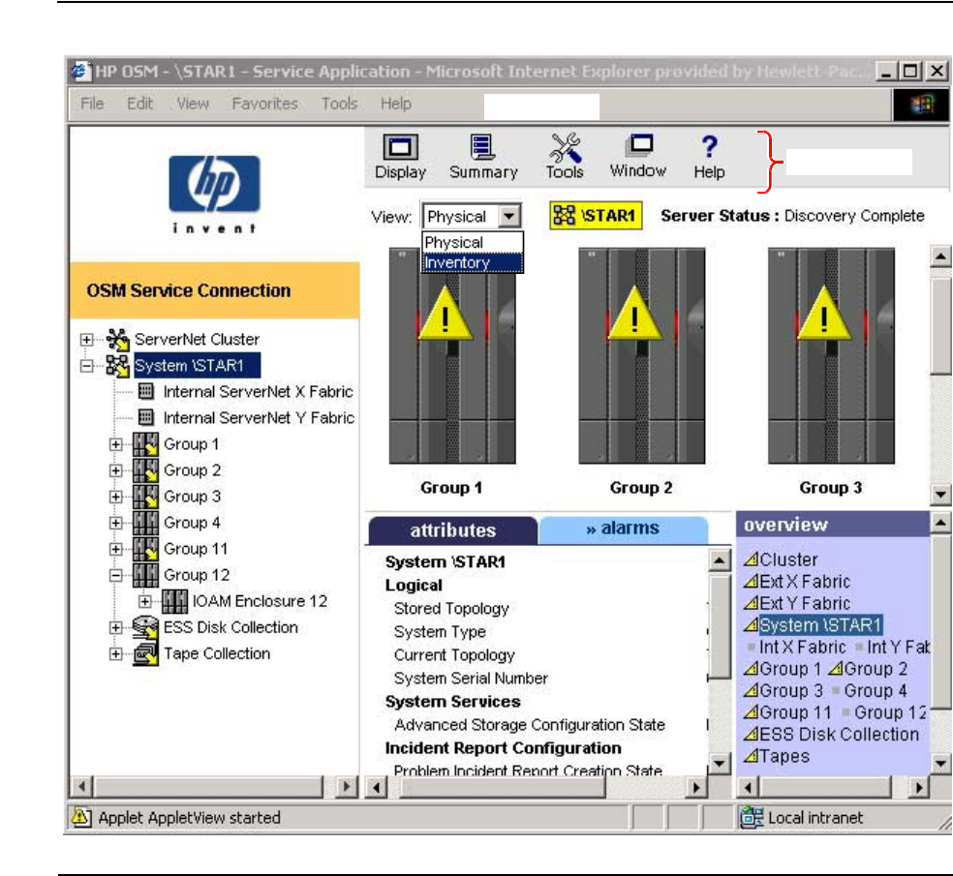The image size is (953, 876).
Task: Click Stored Topology attribute row
Action: click(x=451, y=609)
